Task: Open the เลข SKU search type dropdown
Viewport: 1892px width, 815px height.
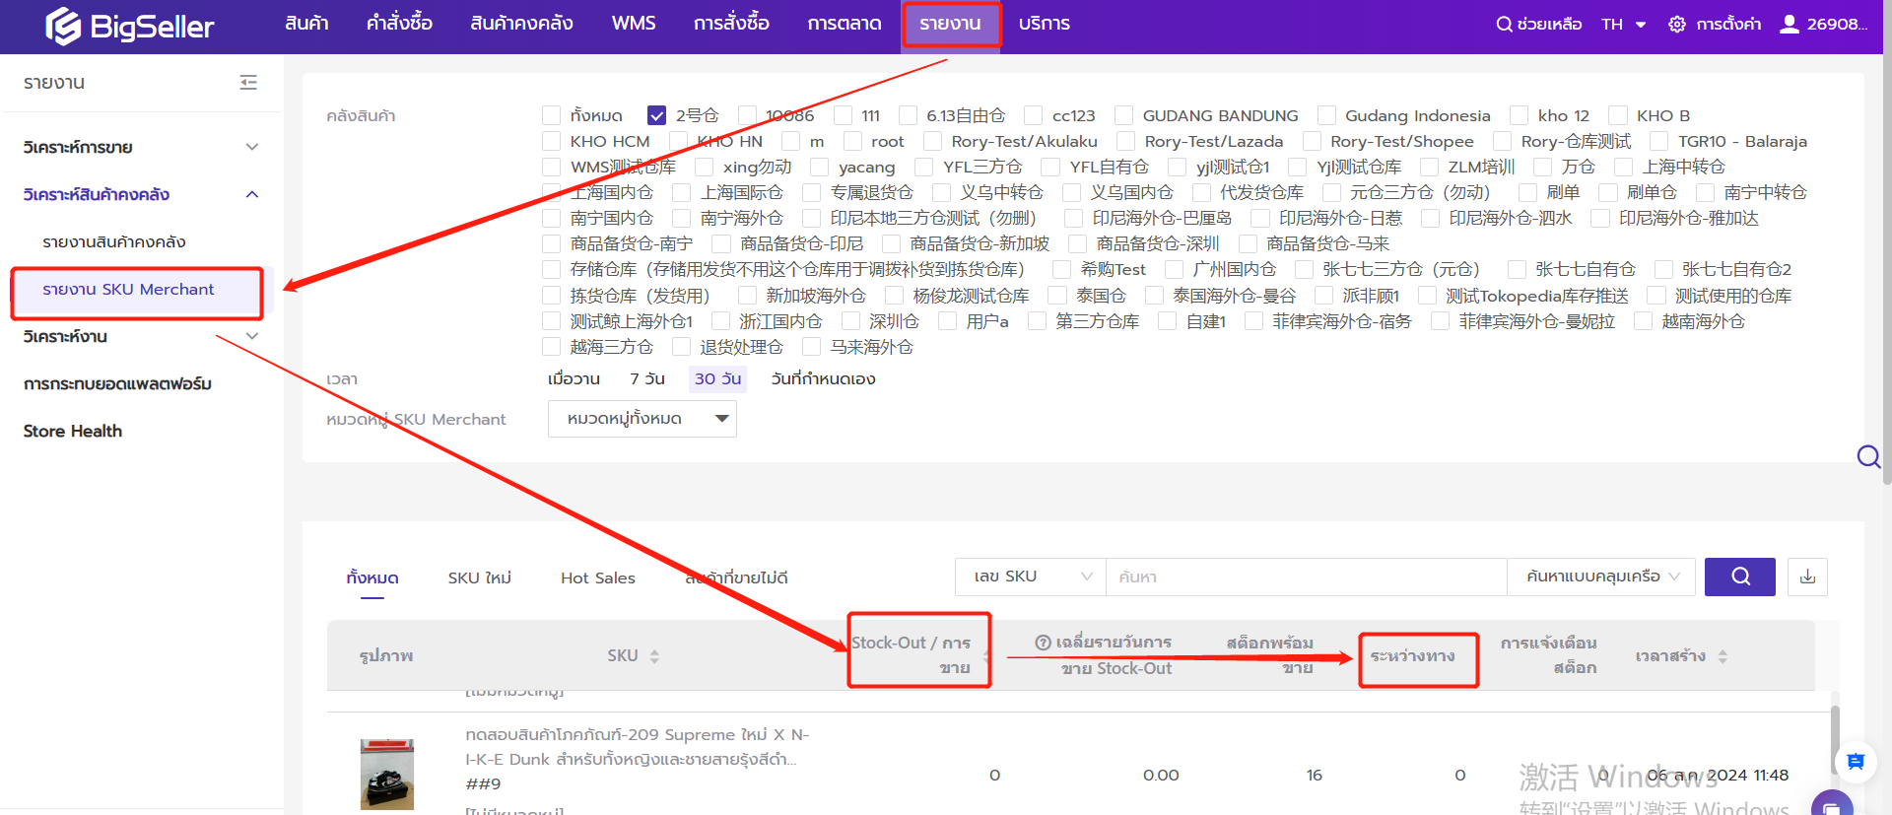Action: (x=1031, y=577)
